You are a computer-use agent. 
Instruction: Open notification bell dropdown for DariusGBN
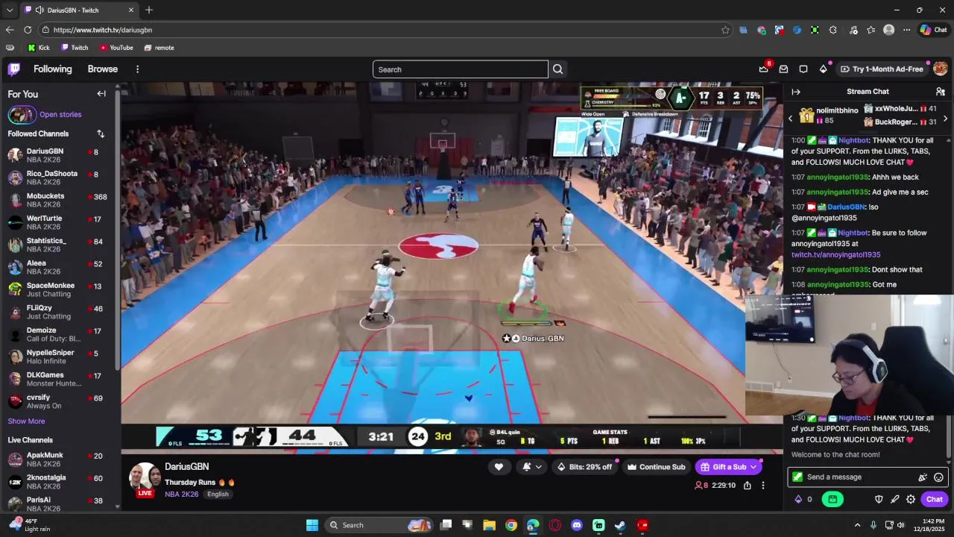[531, 467]
